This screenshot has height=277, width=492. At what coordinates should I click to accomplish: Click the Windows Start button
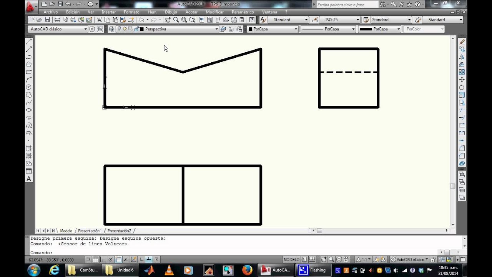click(34, 270)
